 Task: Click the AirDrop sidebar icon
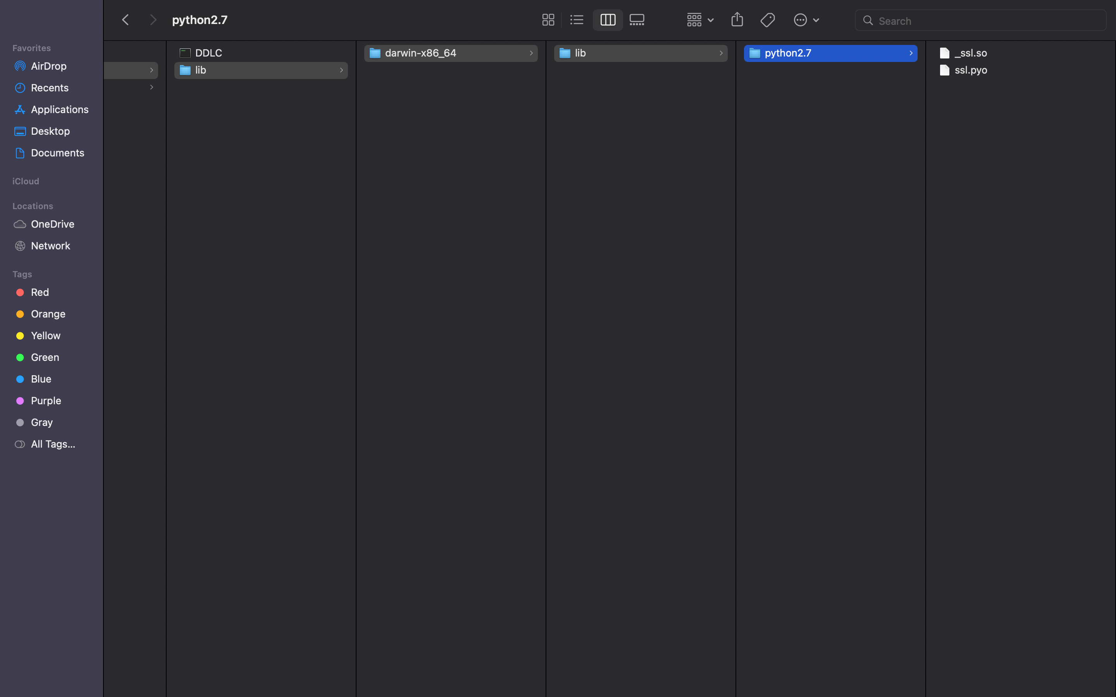pos(20,66)
